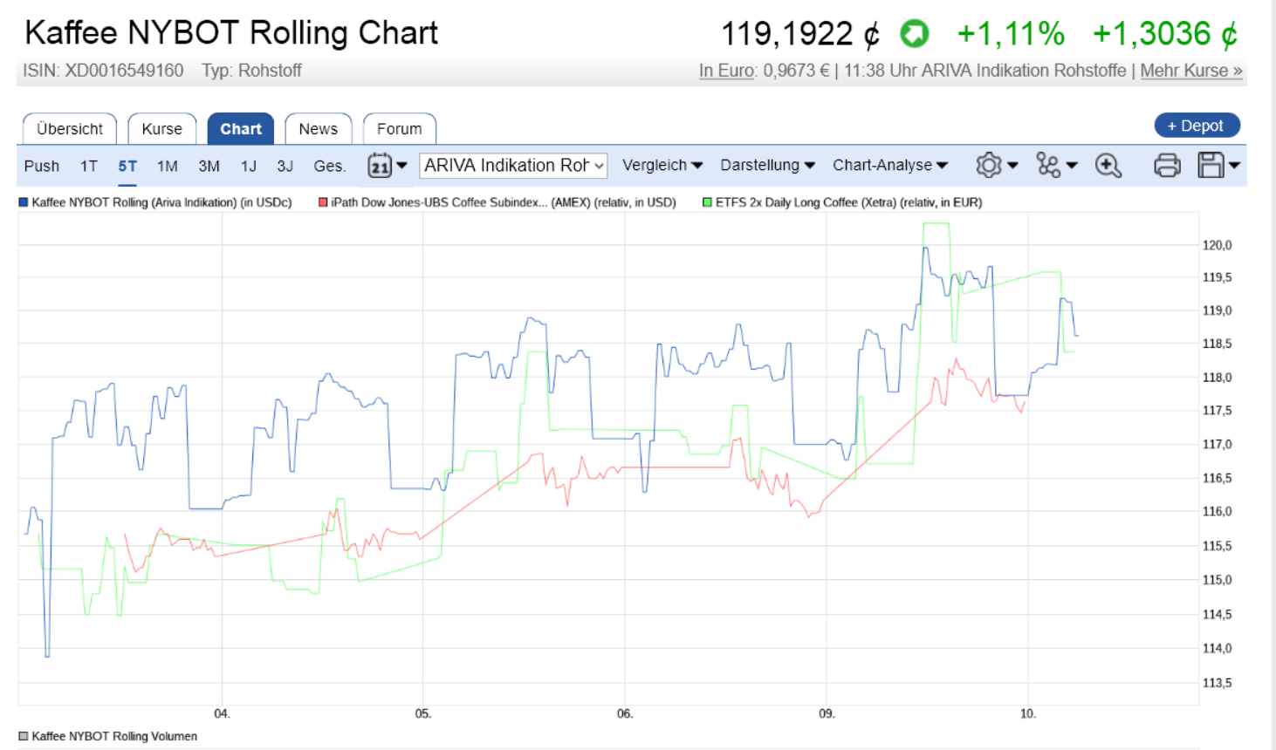Click the +1,11% percentage change
Screen dimensions: 1276x750
1011,34
